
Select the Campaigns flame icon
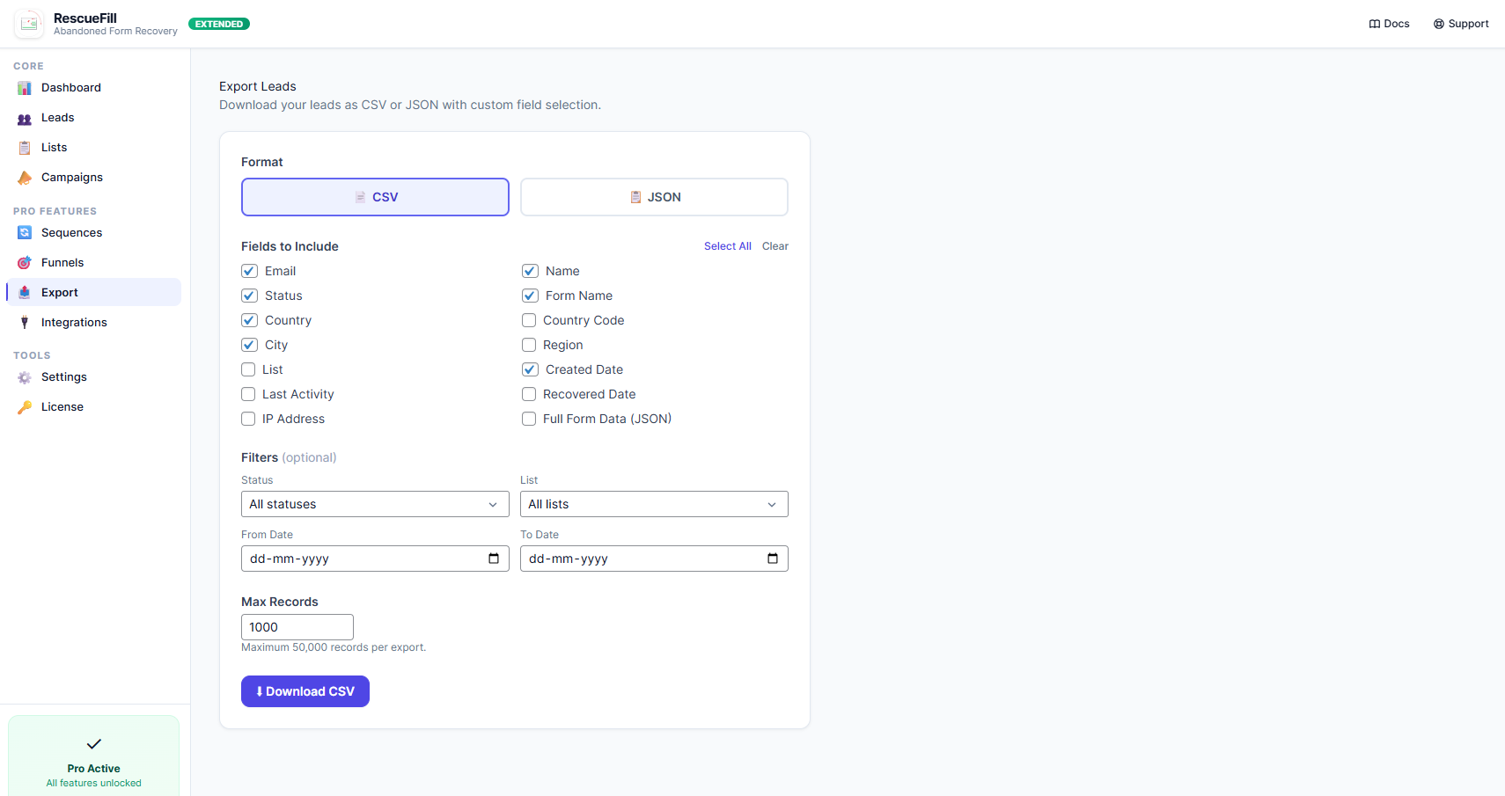(24, 177)
